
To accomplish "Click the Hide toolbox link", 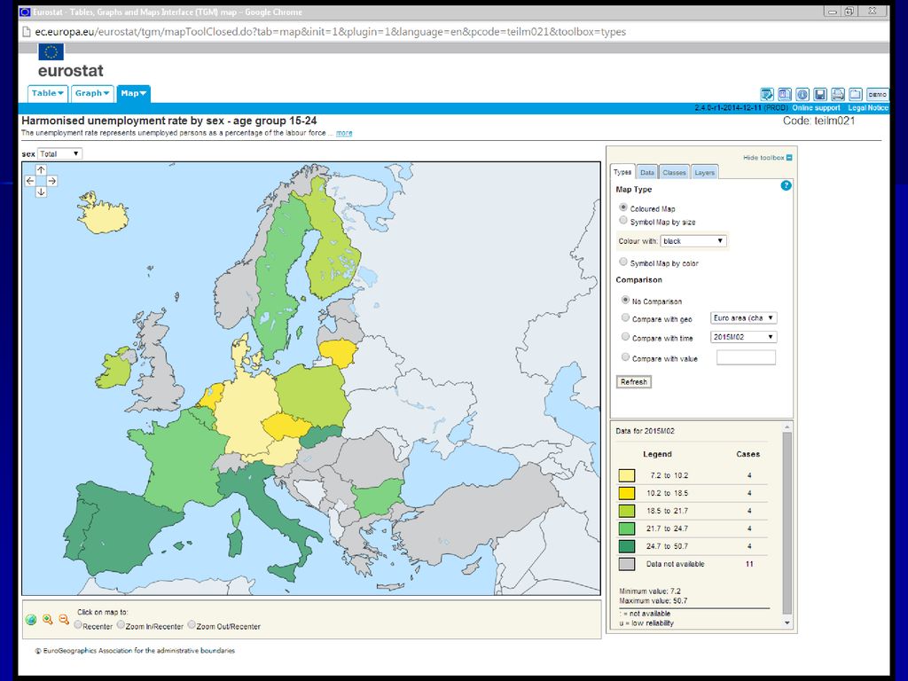I will click(x=763, y=158).
